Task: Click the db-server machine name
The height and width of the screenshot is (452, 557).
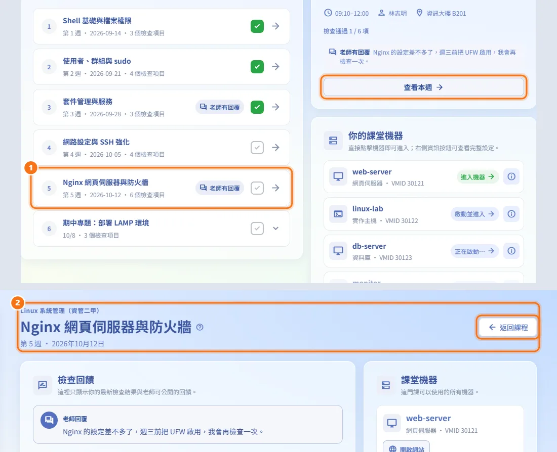Action: pyautogui.click(x=369, y=246)
